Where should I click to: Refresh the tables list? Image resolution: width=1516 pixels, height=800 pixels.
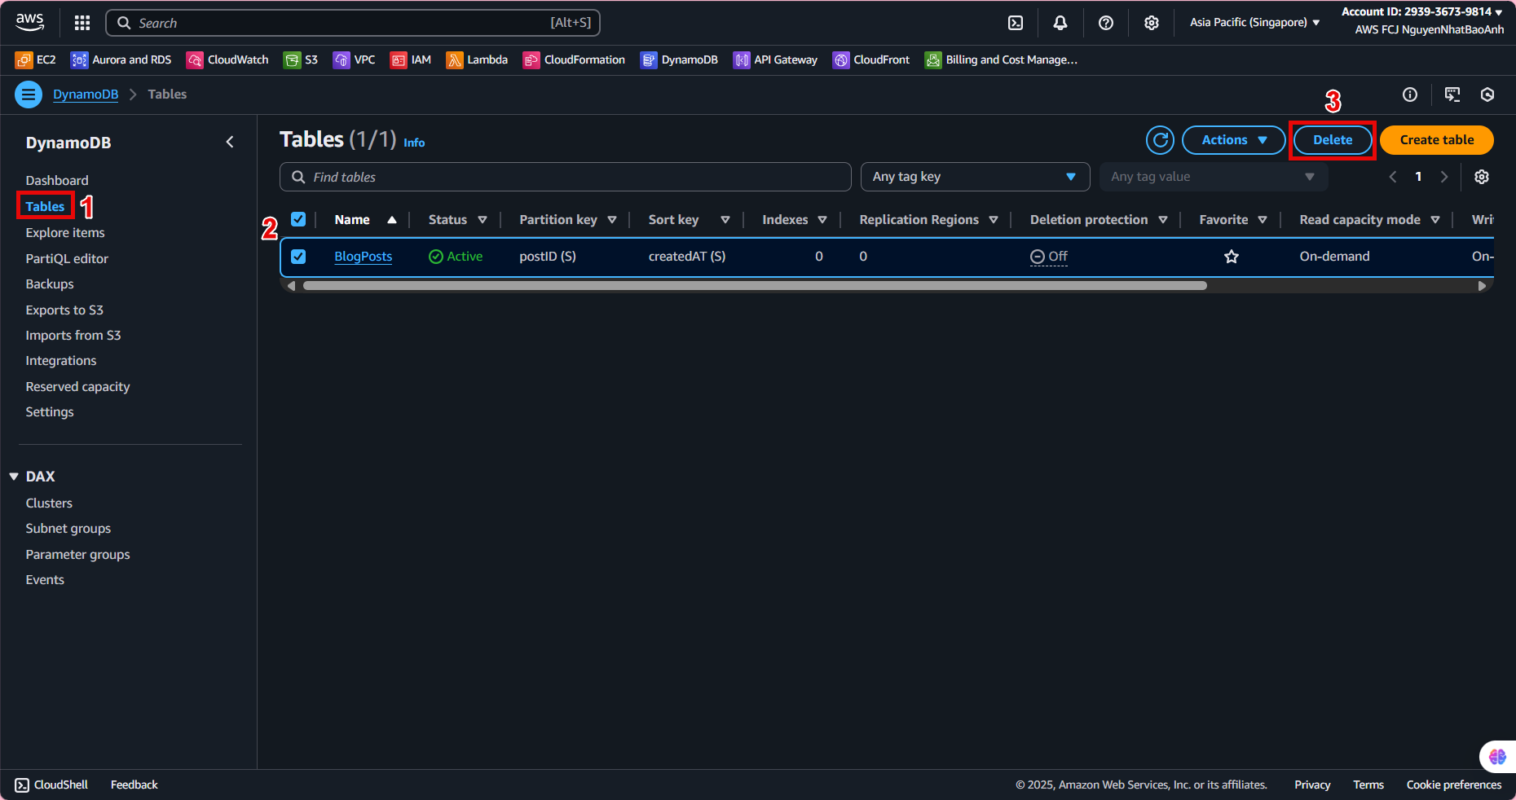[x=1160, y=140]
